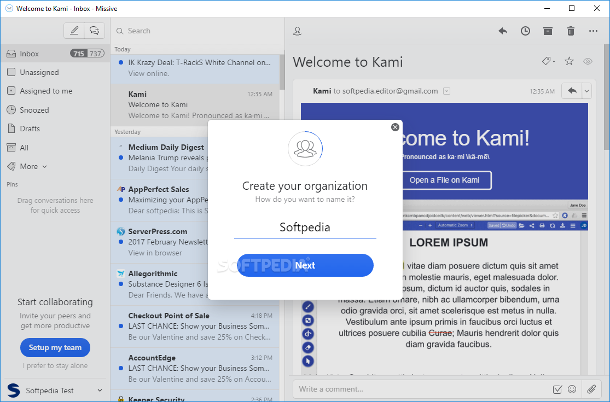The height and width of the screenshot is (402, 610).
Task: Open the label tag dropdown
Action: [x=549, y=61]
